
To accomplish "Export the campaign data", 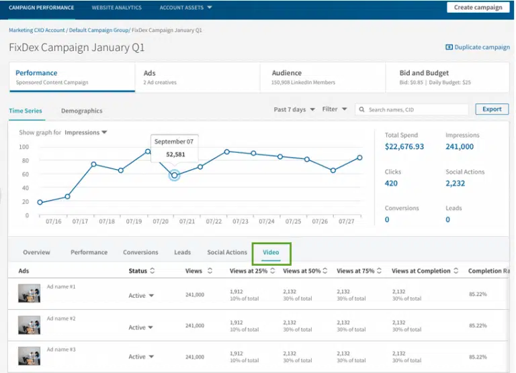I will 492,109.
